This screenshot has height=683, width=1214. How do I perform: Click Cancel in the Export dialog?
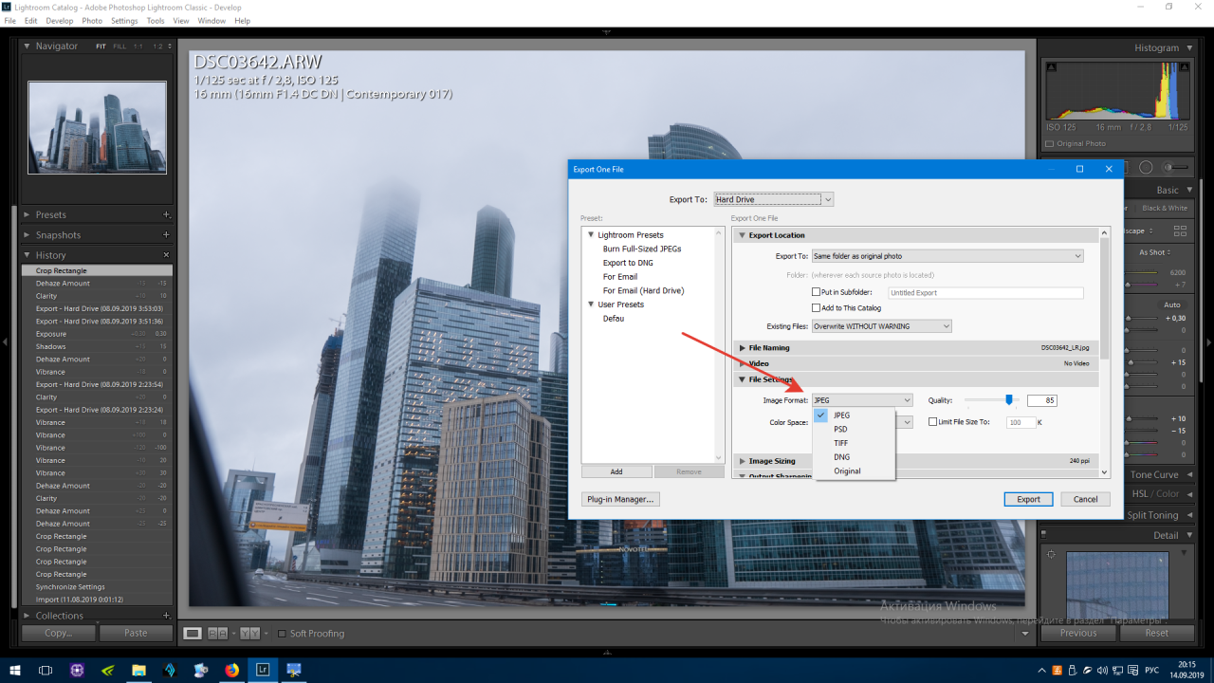point(1085,499)
